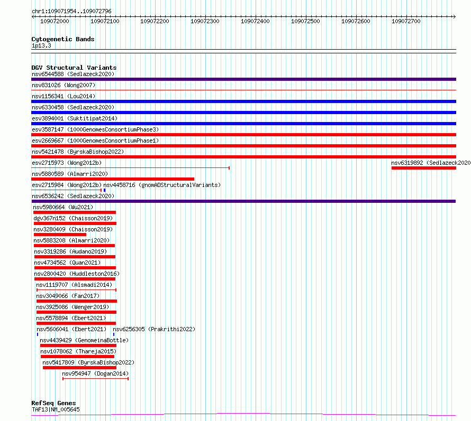The image size is (471, 421).
Task: Select nsv2800420 (Huddleston2016) variant label
Action: 77,274
